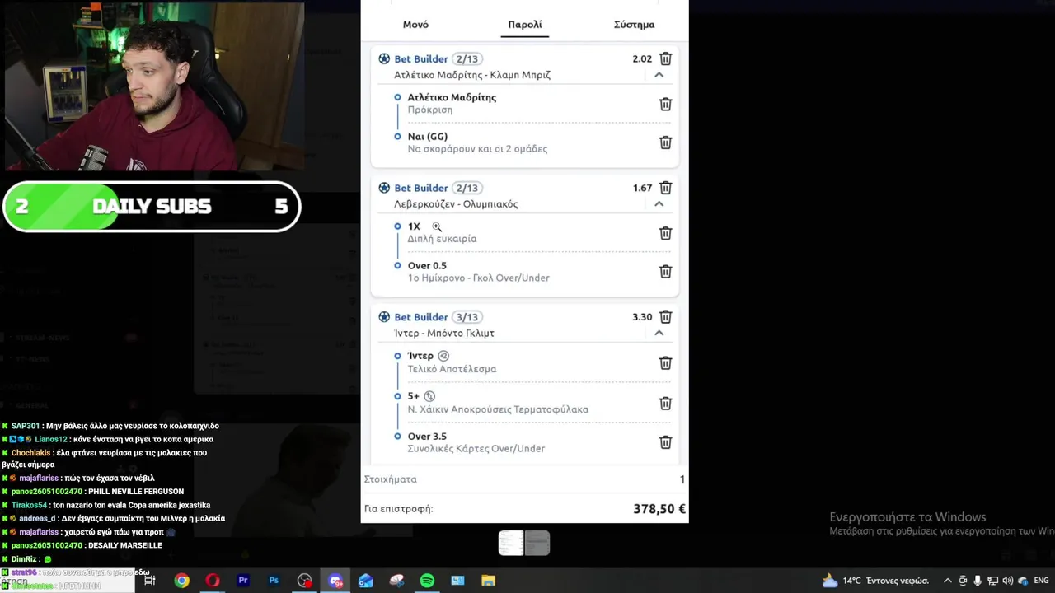Remove the Ίντερ Τελικό Αποτέλεσμα selection
Image resolution: width=1055 pixels, height=593 pixels.
coord(665,362)
